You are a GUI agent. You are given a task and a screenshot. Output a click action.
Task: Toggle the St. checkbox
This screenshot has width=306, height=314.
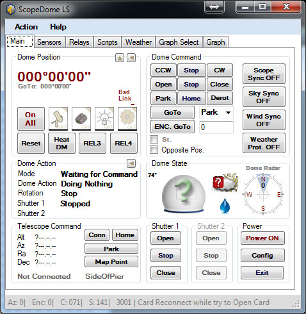(x=154, y=140)
